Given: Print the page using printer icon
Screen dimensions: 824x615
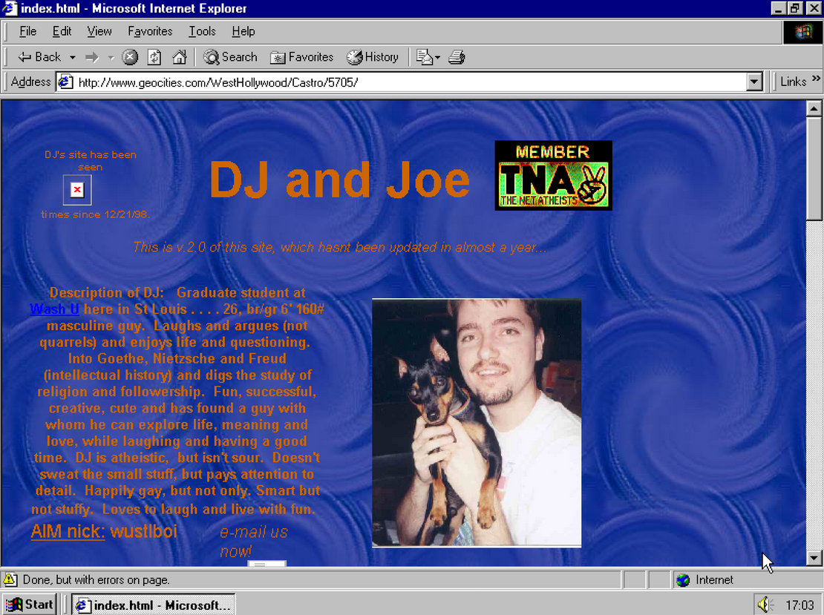Looking at the screenshot, I should click(x=457, y=57).
